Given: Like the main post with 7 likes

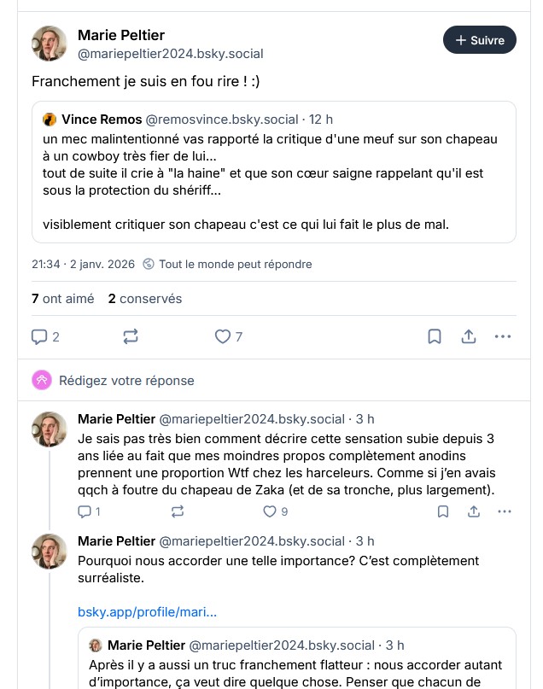Looking at the screenshot, I should [x=224, y=337].
